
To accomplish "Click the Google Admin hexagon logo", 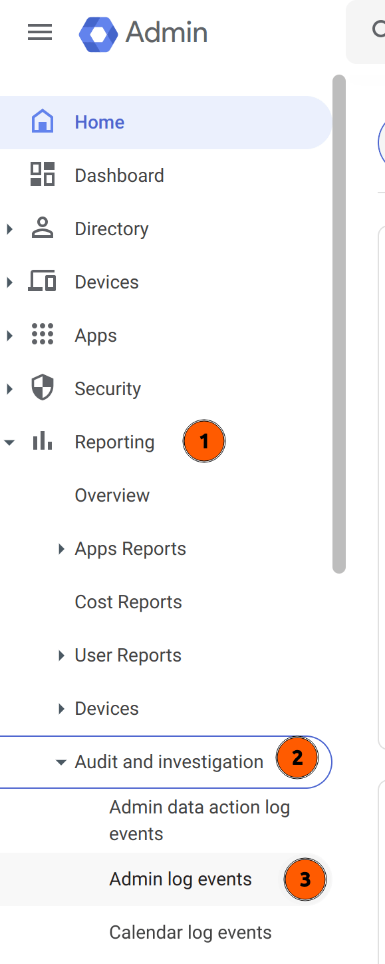I will [x=98, y=33].
